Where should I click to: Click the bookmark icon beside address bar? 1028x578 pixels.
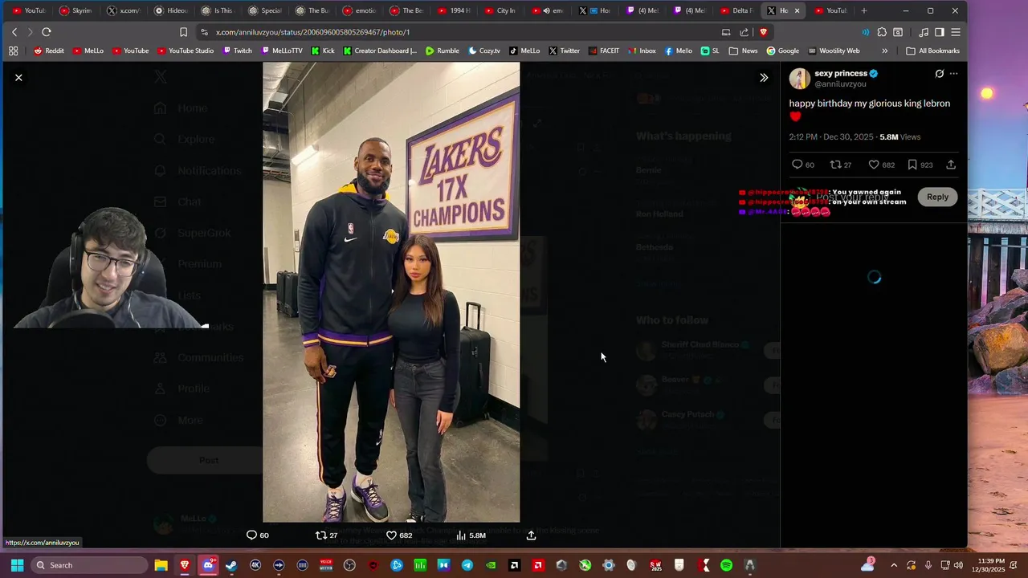coord(183,32)
